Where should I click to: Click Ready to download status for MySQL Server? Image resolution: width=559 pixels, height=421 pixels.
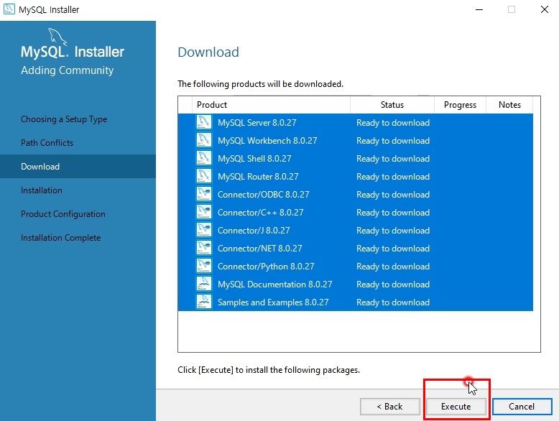coord(393,123)
